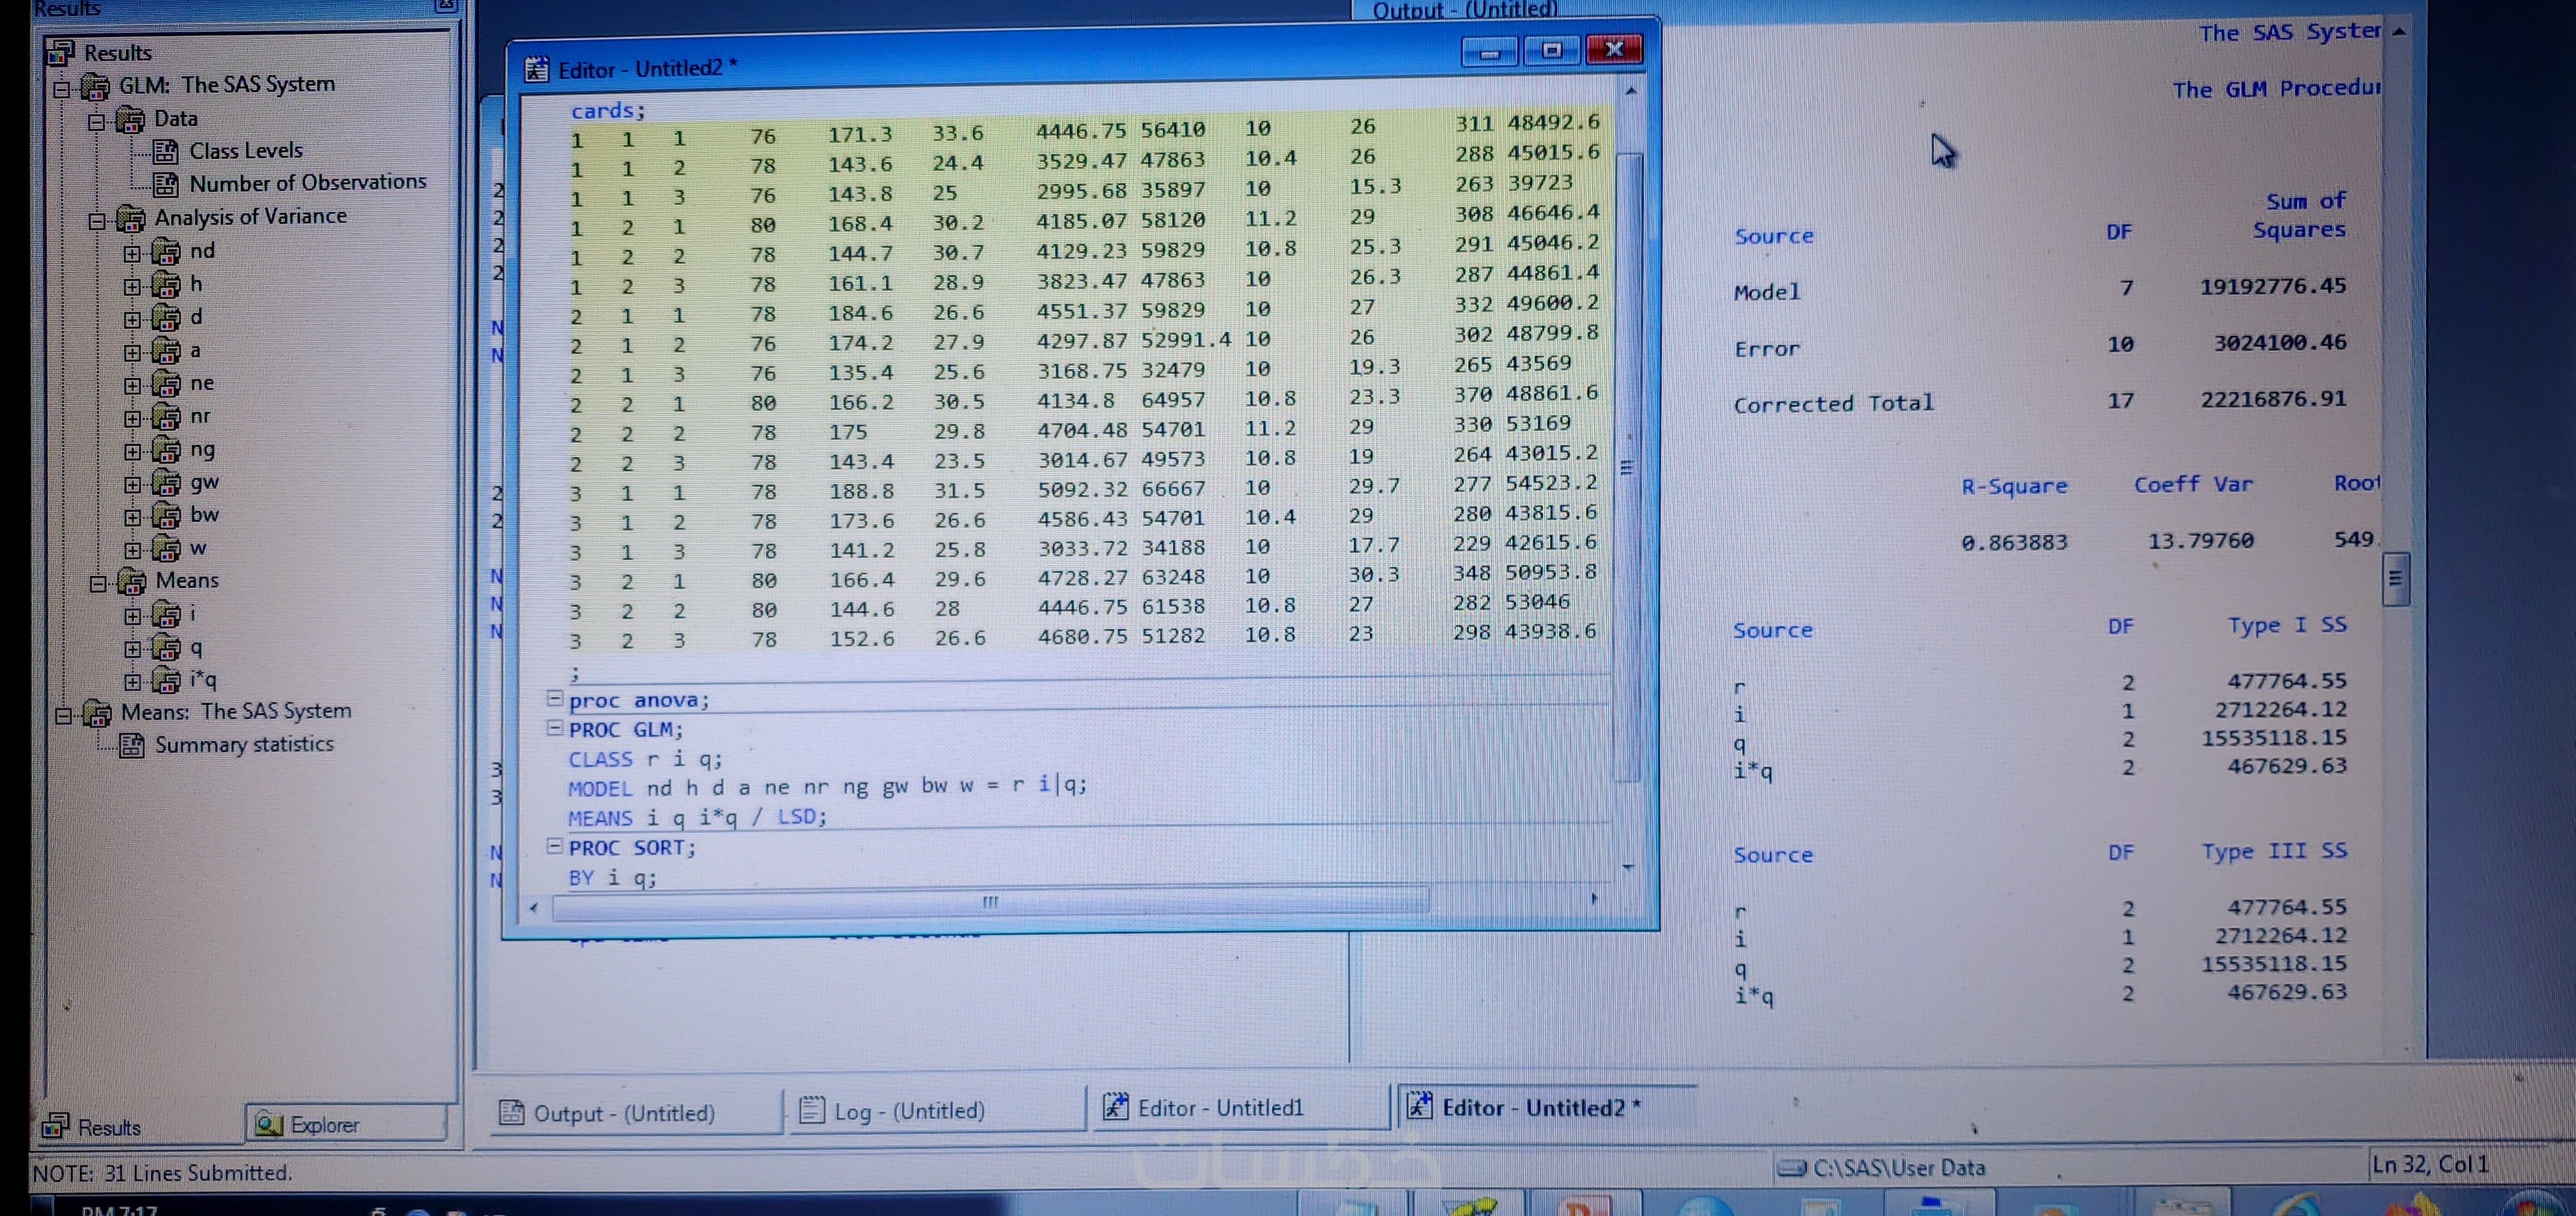Click the Number of Observations icon

click(x=165, y=185)
